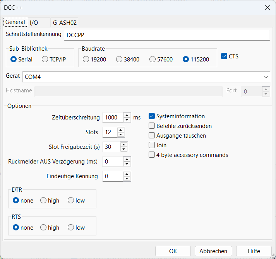Screen dimensions: 276x259
Task: Increase Slot Freigabezeit with up arrow
Action: point(123,144)
